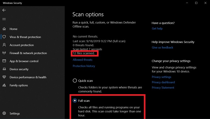The image size is (210, 119).
Task: Click the Device security laptop icon
Action: click(x=4, y=69)
